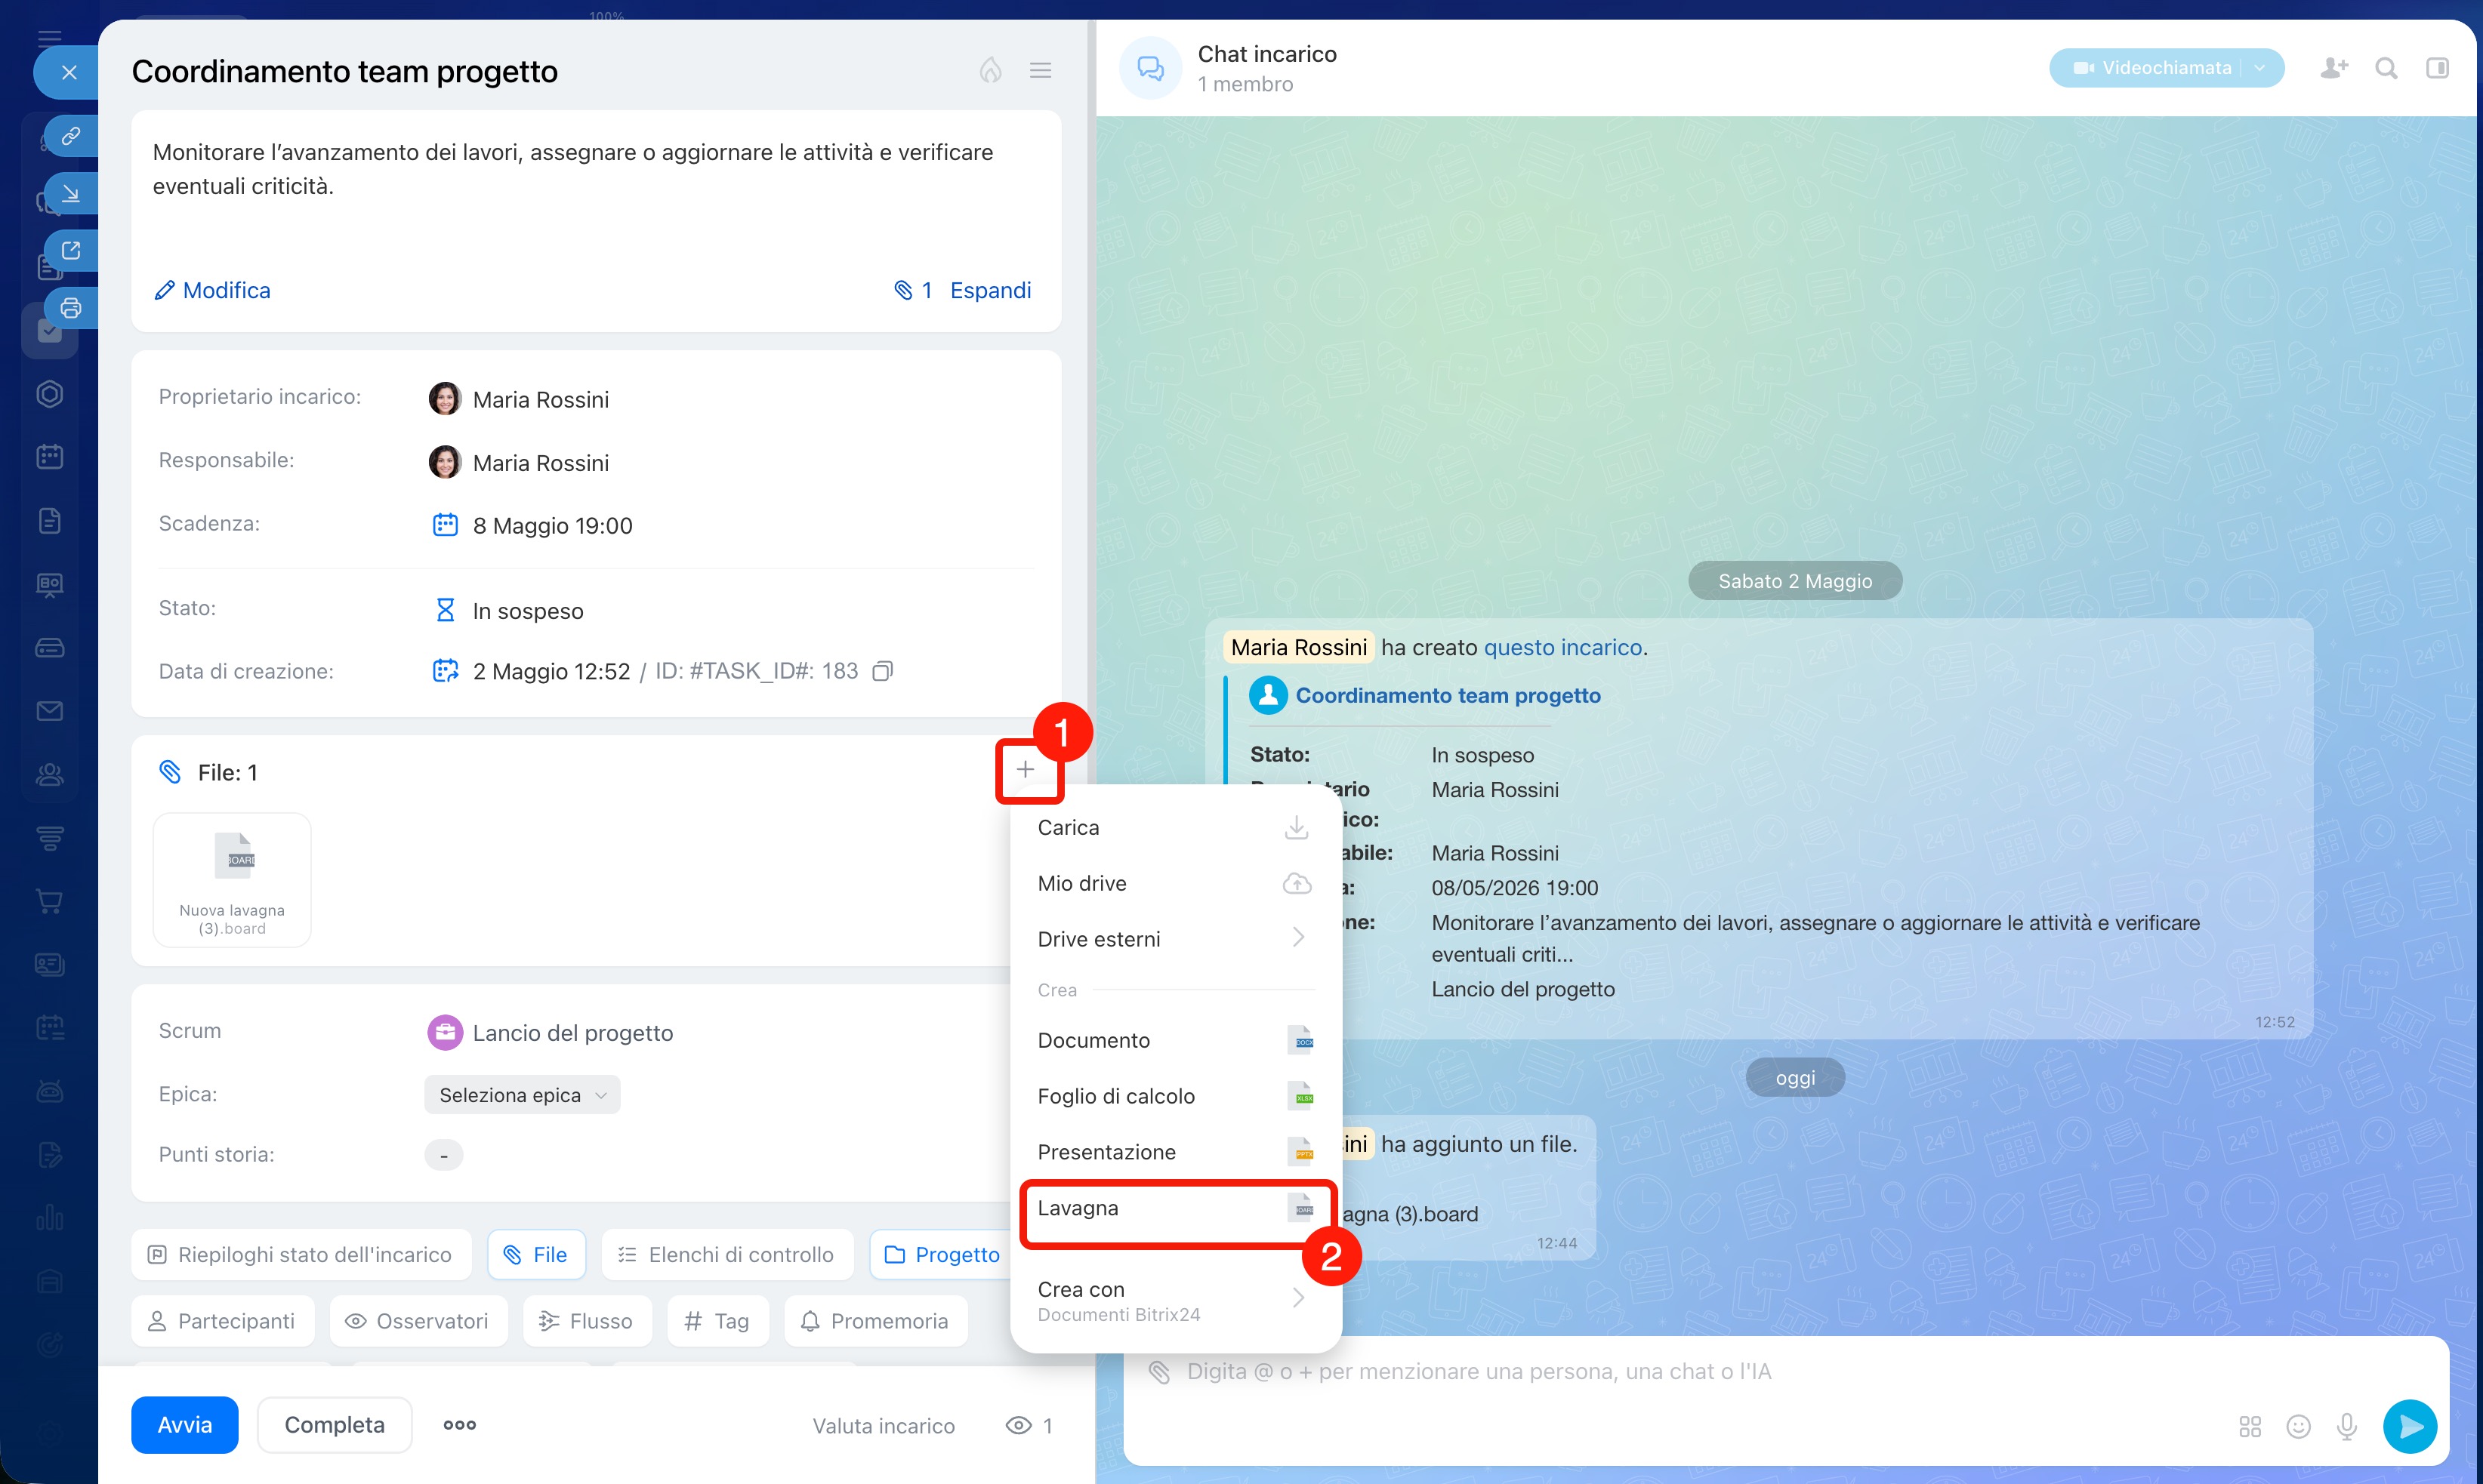The width and height of the screenshot is (2483, 1484).
Task: Click Valuta incarico
Action: tap(884, 1426)
